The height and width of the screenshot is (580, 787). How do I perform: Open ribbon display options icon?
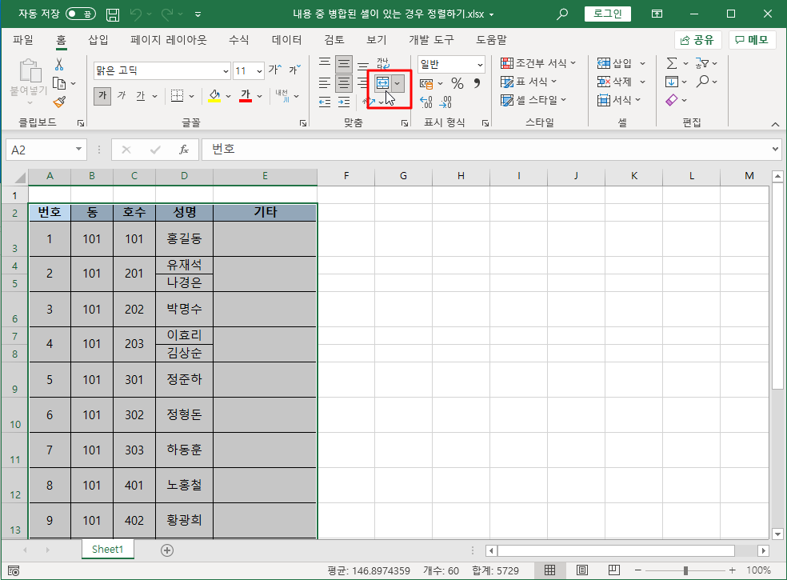[x=657, y=14]
